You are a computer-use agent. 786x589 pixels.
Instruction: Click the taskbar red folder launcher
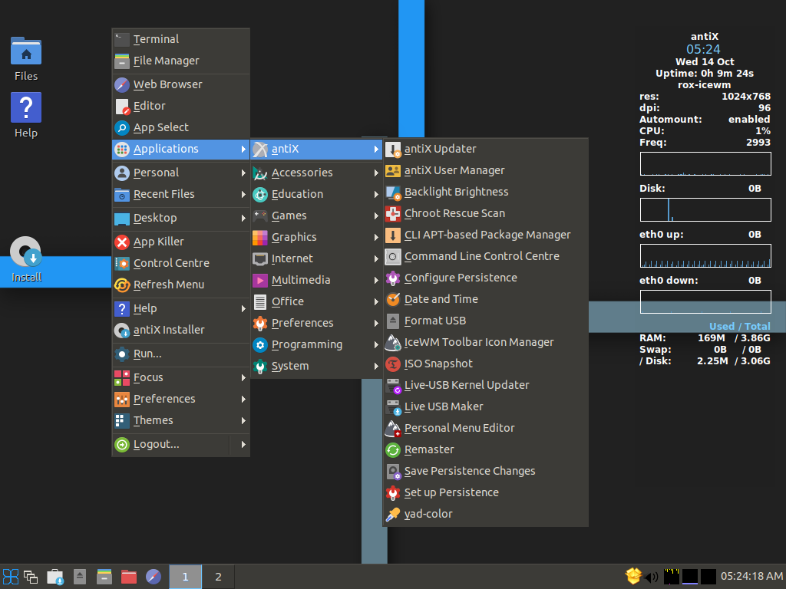pos(129,577)
